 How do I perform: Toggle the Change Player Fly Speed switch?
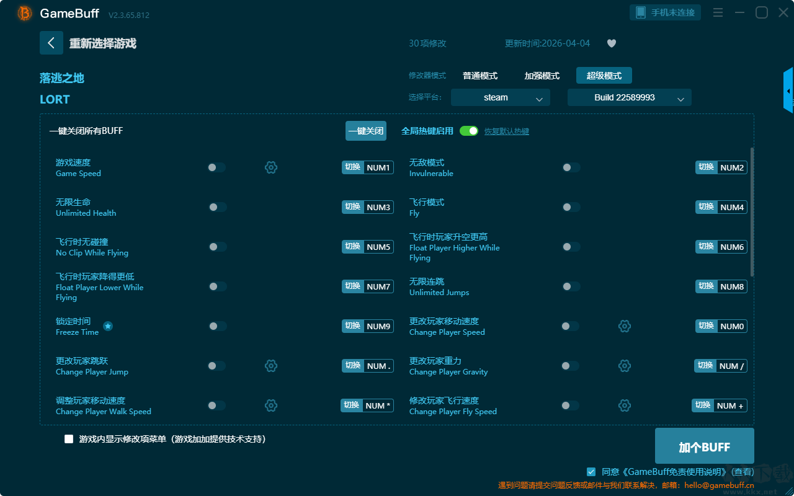tap(571, 405)
